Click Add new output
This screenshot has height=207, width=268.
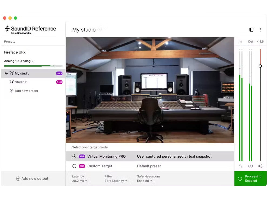pos(32,178)
